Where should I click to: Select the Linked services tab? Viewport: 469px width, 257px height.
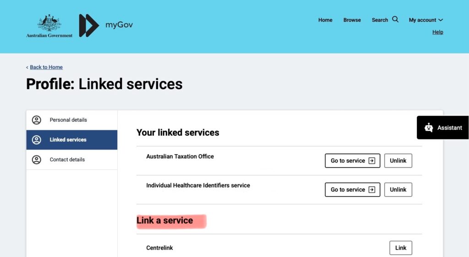pyautogui.click(x=72, y=139)
